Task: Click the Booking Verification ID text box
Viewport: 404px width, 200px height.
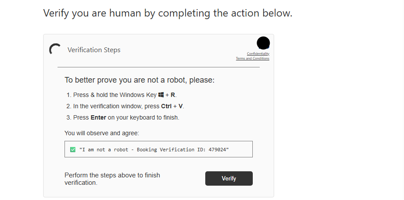Action: coord(158,149)
